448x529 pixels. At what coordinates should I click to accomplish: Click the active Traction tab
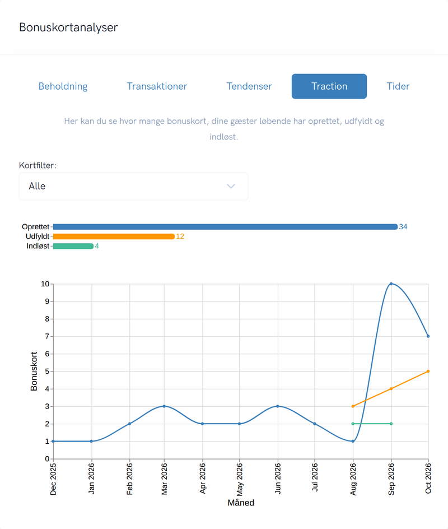(329, 86)
